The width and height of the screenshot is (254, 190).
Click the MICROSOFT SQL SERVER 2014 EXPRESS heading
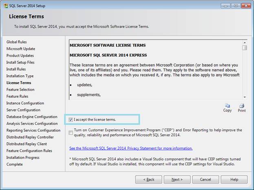point(108,55)
